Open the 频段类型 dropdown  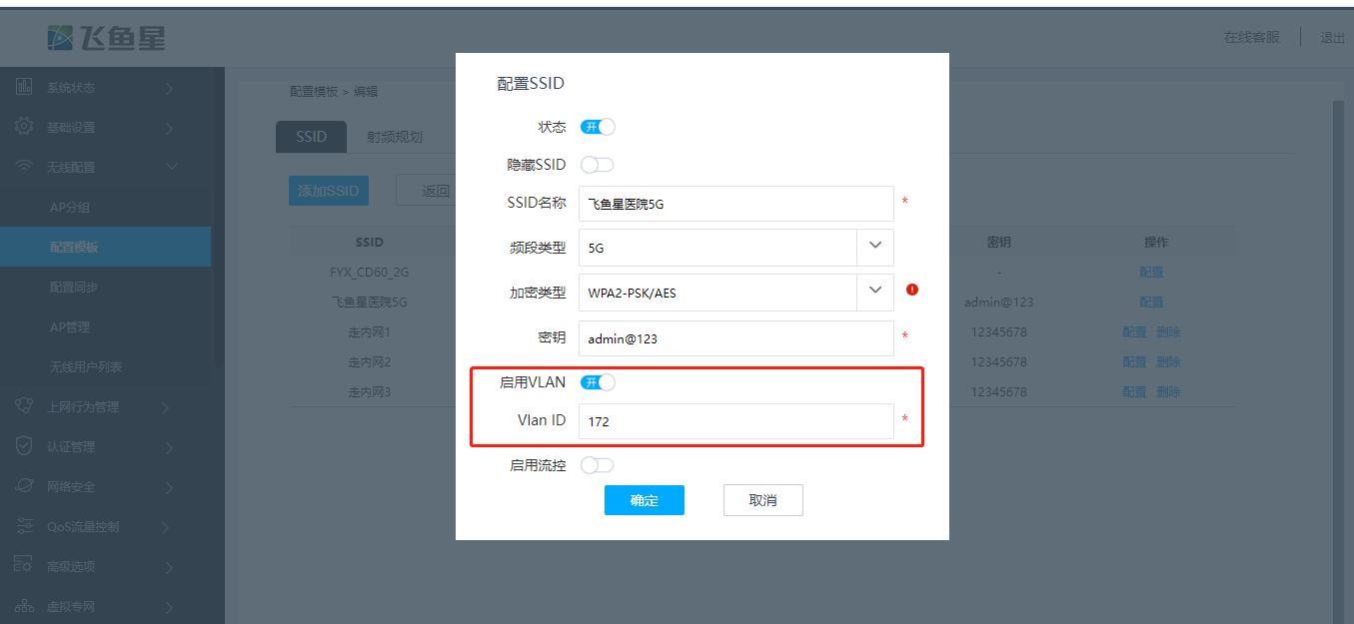pos(875,247)
